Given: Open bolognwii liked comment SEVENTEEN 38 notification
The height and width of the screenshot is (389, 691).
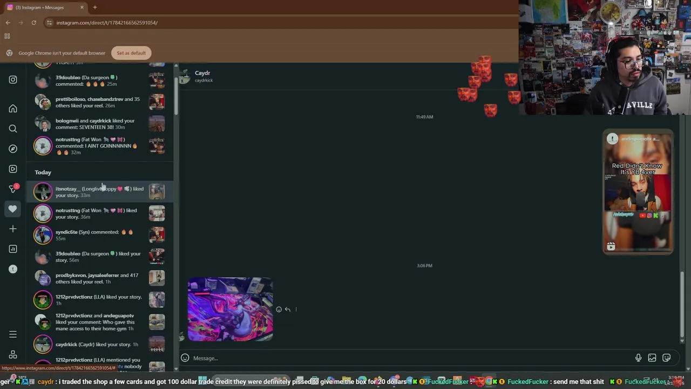Looking at the screenshot, I should point(100,124).
